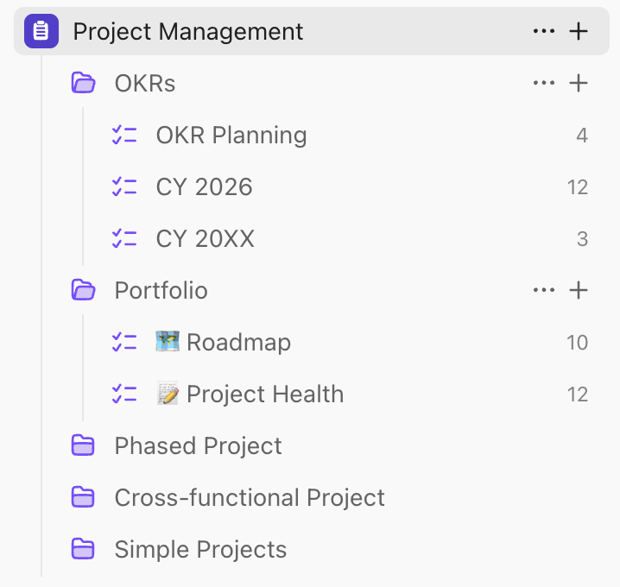Click the plus icon on Portfolio folder

click(579, 291)
